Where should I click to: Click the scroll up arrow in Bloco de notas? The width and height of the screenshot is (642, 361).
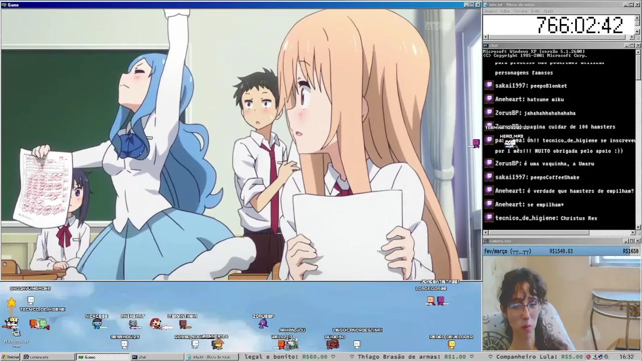point(637,18)
